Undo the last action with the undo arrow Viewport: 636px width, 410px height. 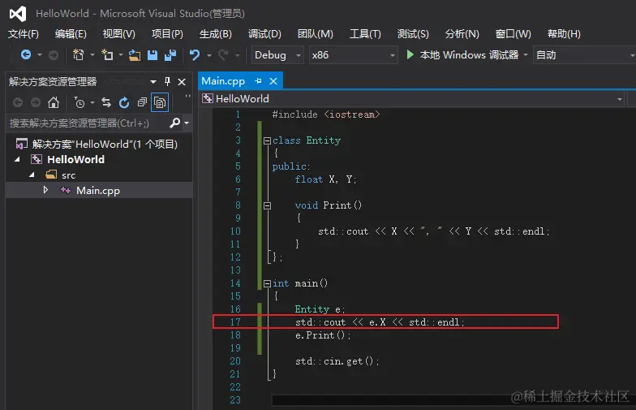click(x=195, y=55)
